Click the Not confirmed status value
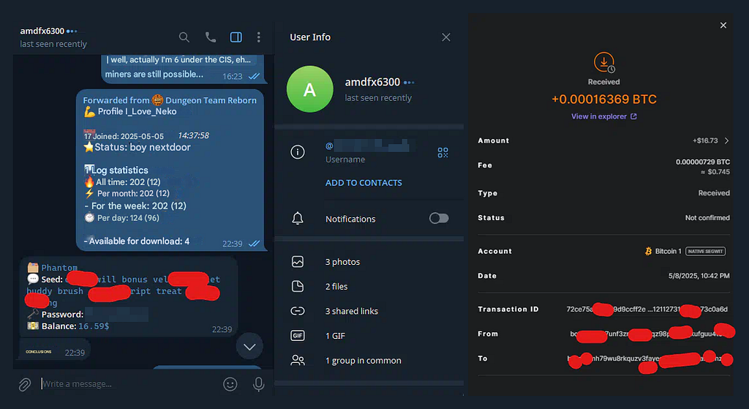This screenshot has height=409, width=749. click(x=707, y=218)
